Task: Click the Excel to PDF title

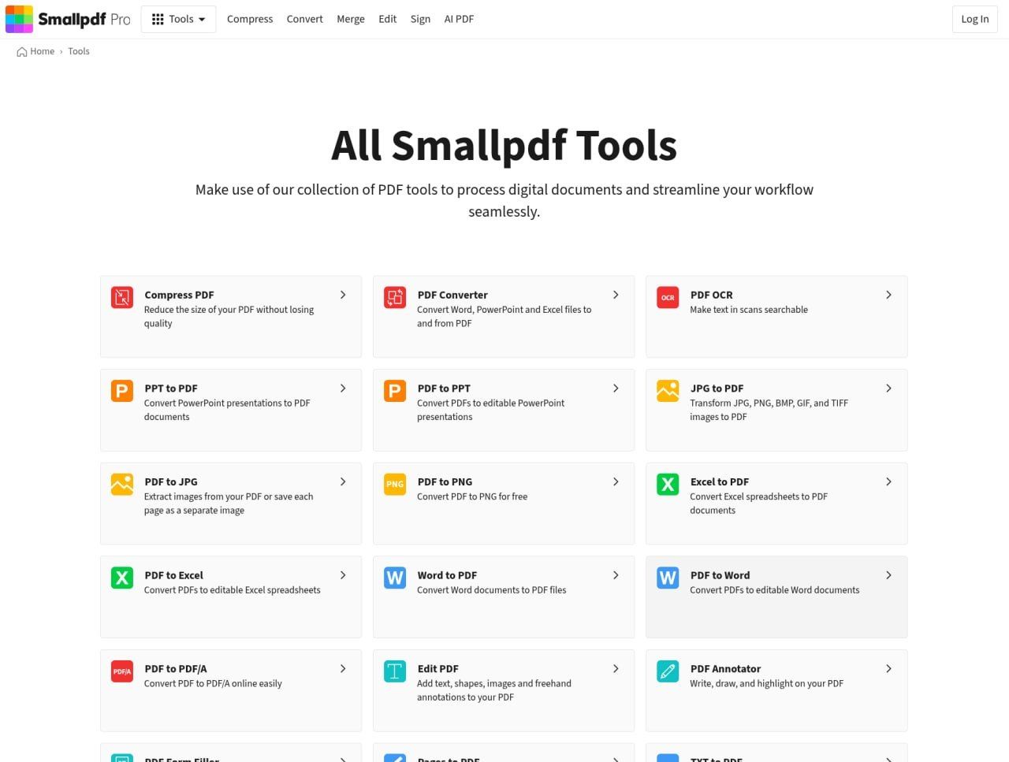Action: pyautogui.click(x=720, y=481)
